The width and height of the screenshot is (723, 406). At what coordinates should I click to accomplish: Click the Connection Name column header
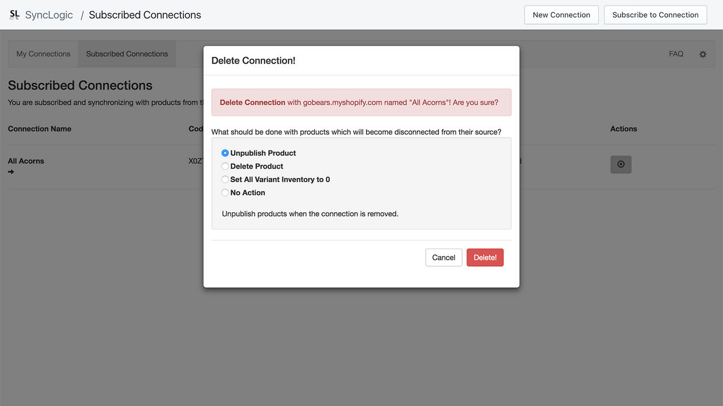point(39,129)
